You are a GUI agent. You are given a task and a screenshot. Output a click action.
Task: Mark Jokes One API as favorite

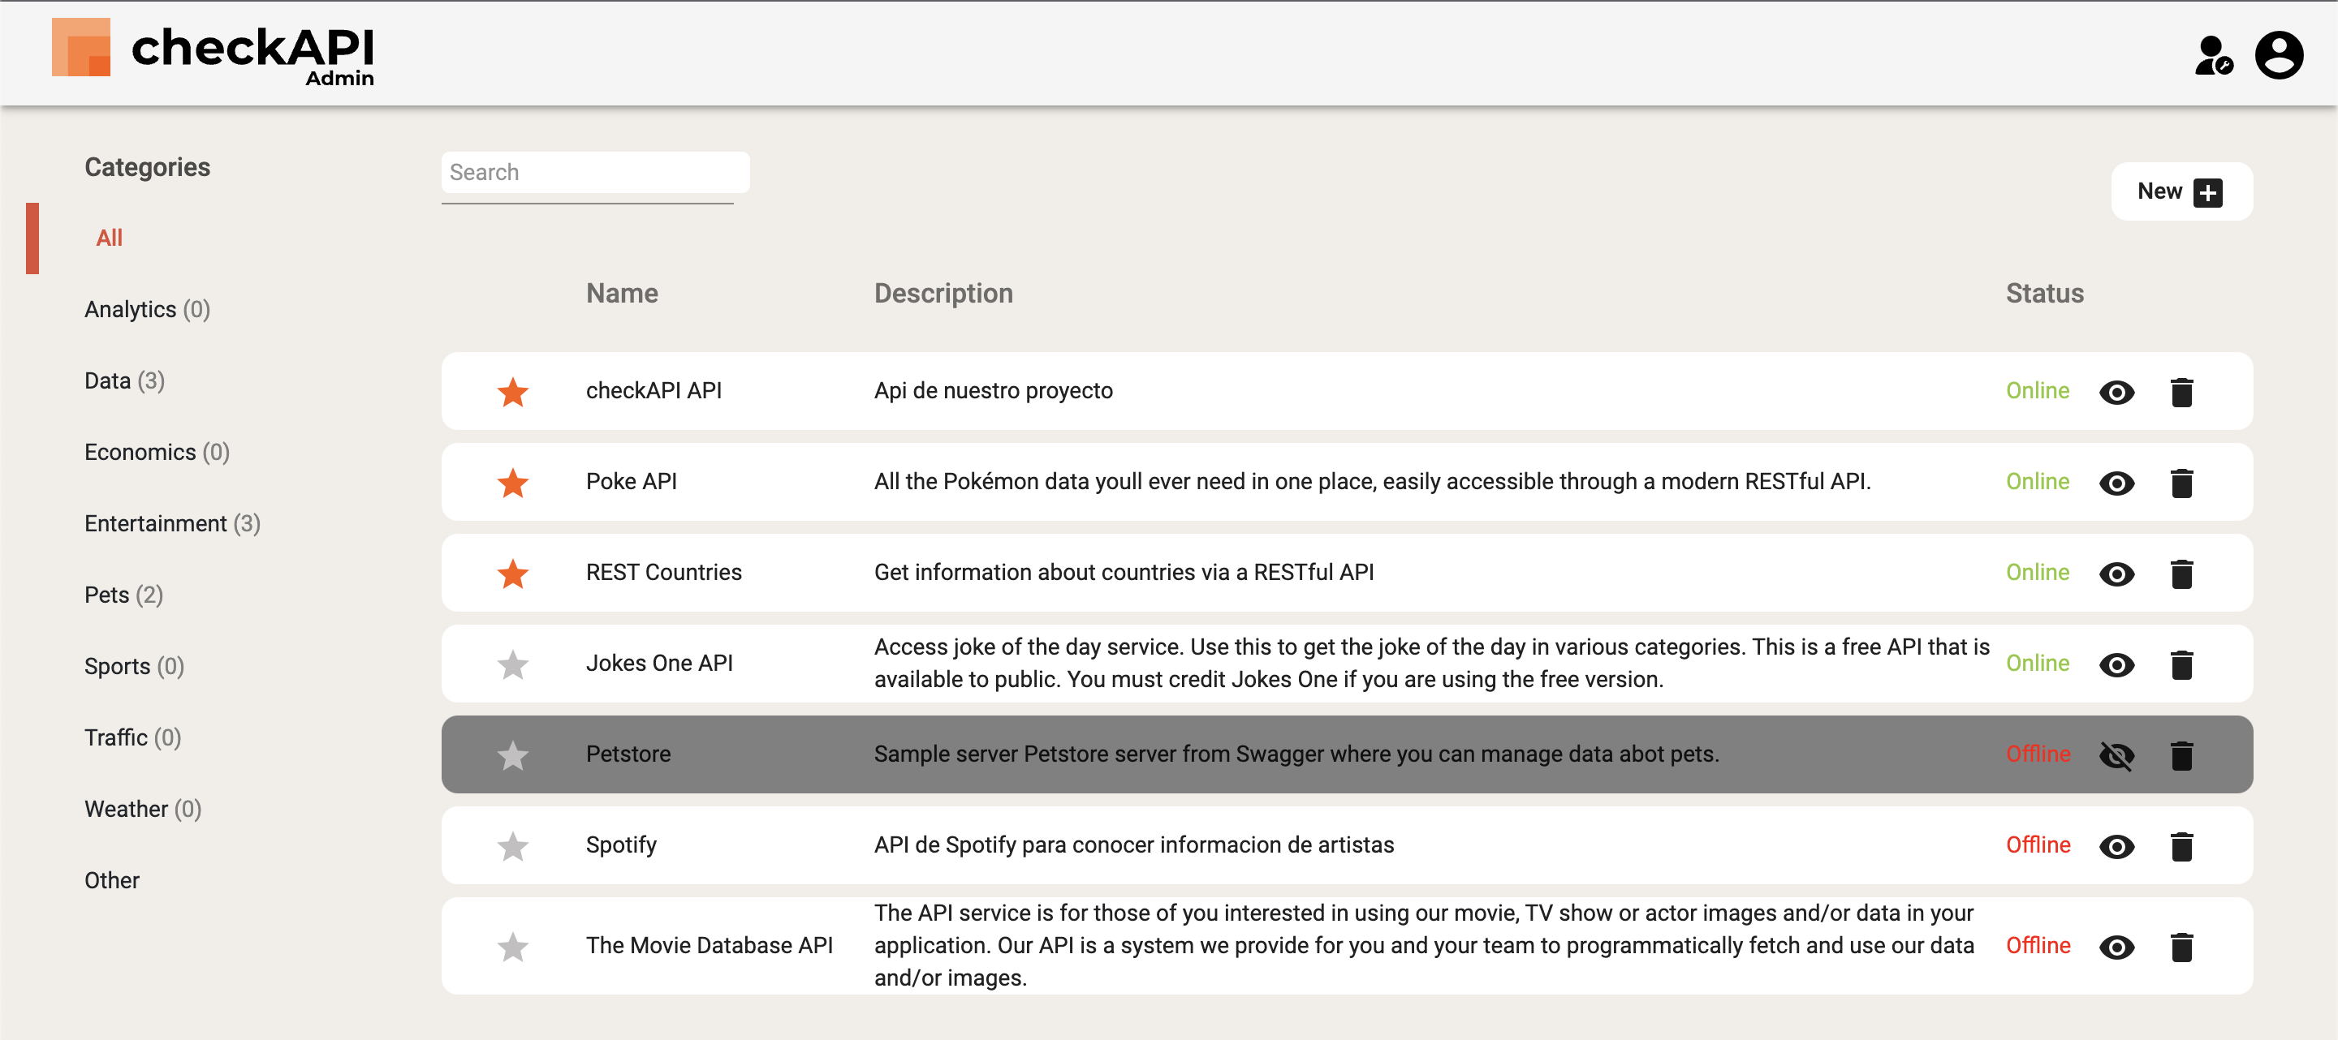click(x=513, y=664)
